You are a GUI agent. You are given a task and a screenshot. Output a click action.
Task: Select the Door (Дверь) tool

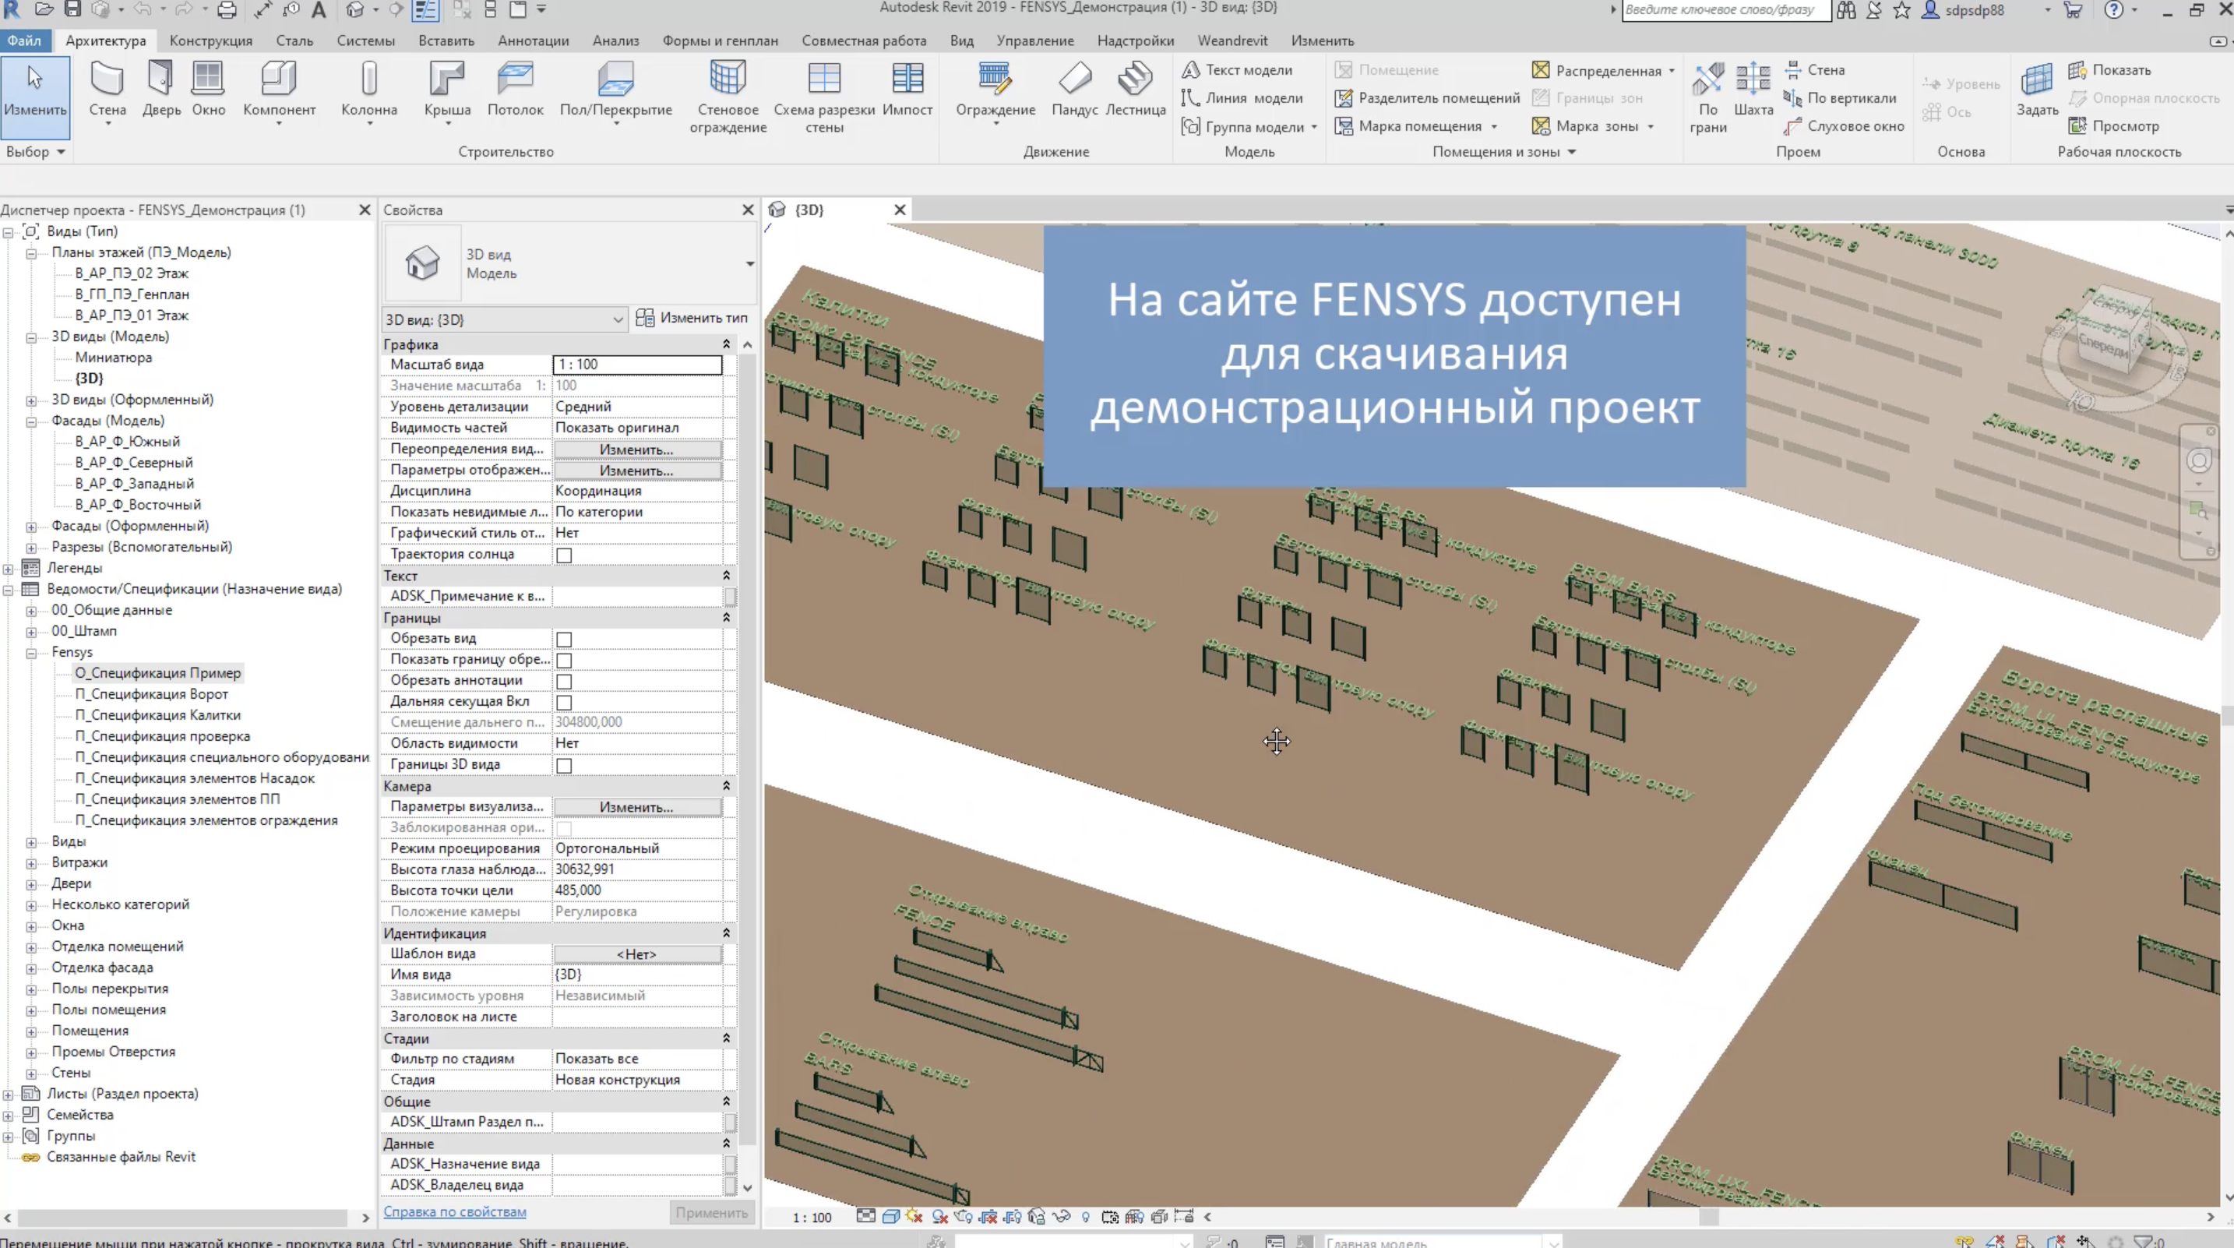click(161, 89)
